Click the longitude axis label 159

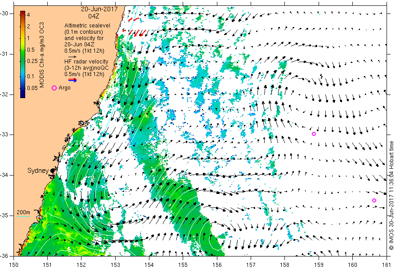tap(319, 265)
